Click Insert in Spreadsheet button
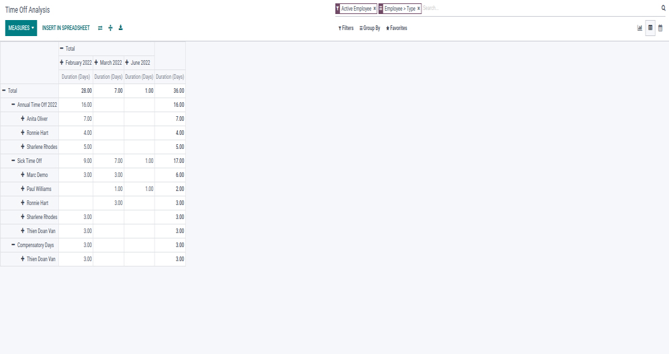Viewport: 669px width, 354px height. (x=66, y=28)
